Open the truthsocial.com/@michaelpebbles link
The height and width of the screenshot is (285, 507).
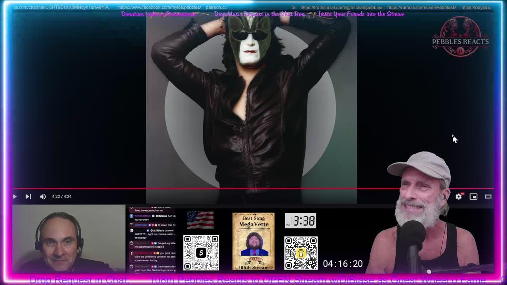pyautogui.click(x=341, y=8)
